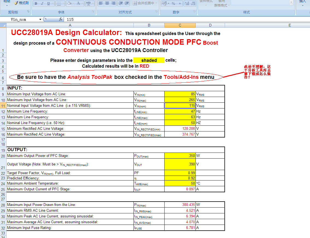Click target power factor cell 0.99

[x=180, y=173]
